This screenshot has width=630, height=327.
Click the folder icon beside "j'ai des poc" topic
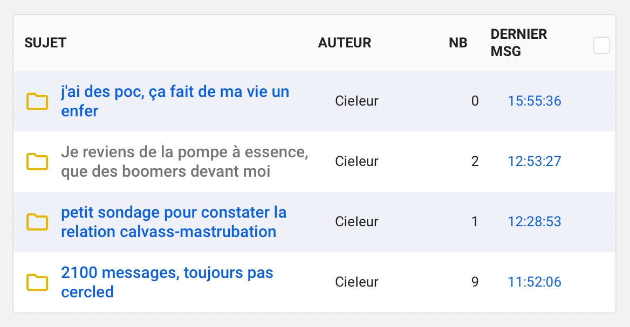point(37,101)
